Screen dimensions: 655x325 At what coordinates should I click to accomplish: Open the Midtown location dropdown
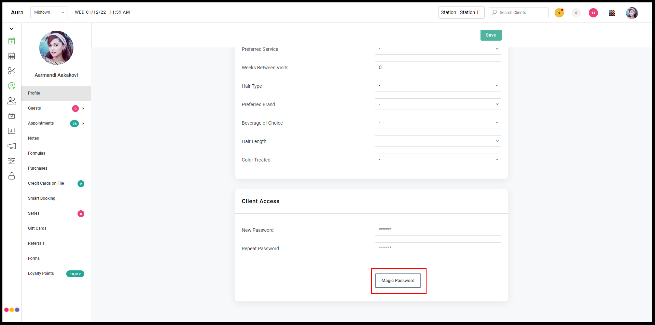pos(49,13)
